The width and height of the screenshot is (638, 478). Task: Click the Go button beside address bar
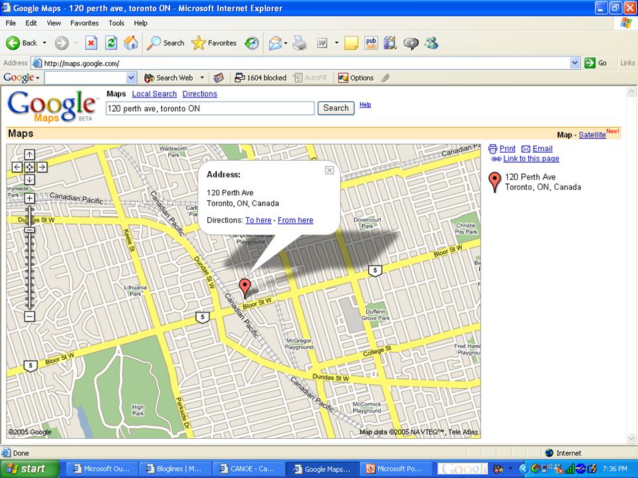coord(596,63)
